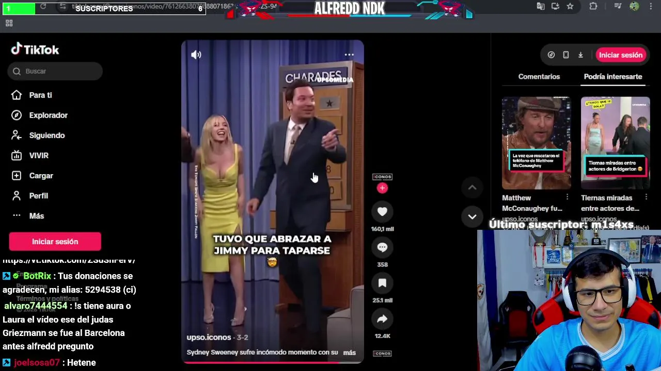
Task: Open the Bridgerton actors video thumbnail
Action: tap(615, 143)
